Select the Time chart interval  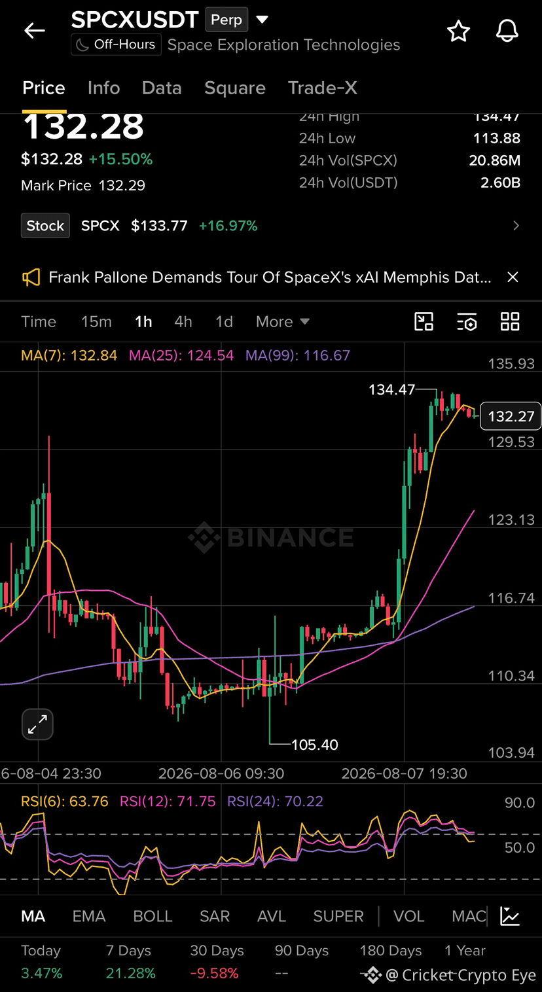[39, 321]
